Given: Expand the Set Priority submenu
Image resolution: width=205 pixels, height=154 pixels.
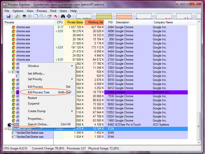Looking at the screenshot, I should point(72,79).
